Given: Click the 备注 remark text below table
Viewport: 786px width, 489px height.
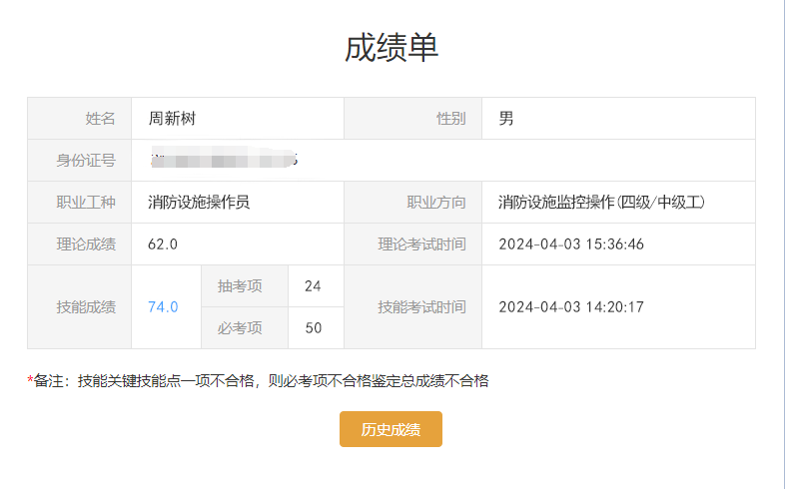Looking at the screenshot, I should (258, 380).
